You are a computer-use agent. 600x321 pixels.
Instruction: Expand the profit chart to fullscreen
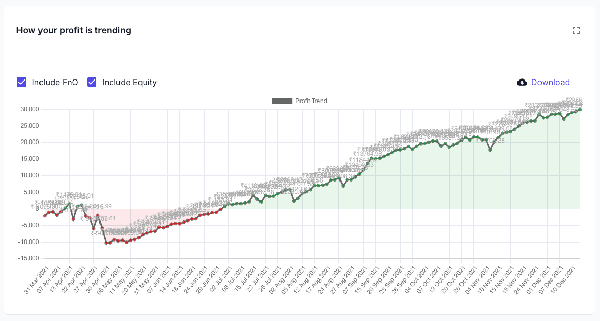pyautogui.click(x=576, y=30)
